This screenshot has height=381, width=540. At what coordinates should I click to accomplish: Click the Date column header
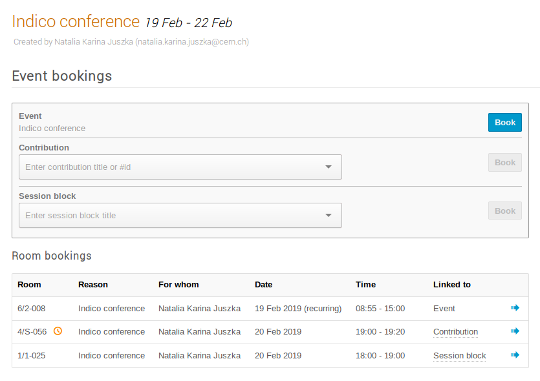(263, 285)
